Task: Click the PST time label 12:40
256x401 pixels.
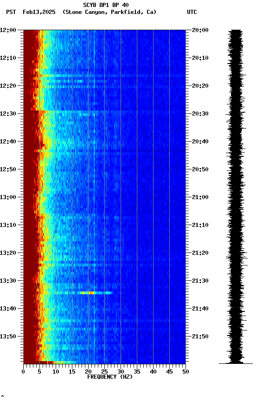Action: click(x=8, y=142)
